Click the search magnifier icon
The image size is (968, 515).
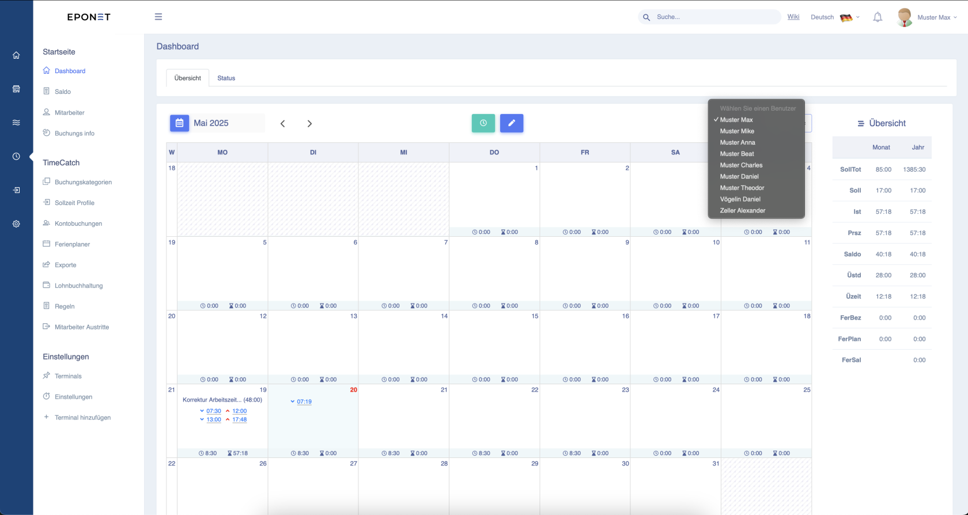646,17
